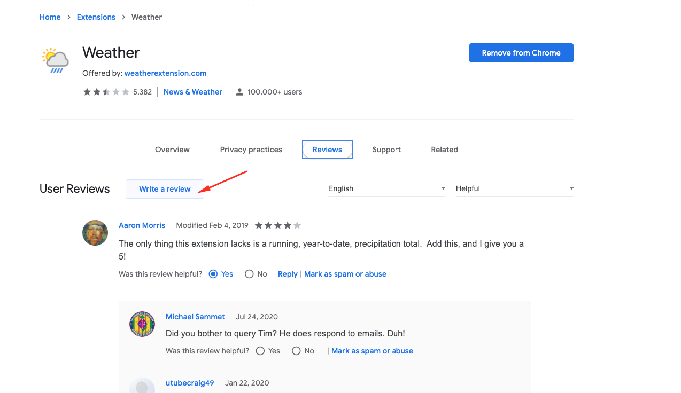Mark Michael Sammet's reply as helpful Yes

tap(260, 351)
